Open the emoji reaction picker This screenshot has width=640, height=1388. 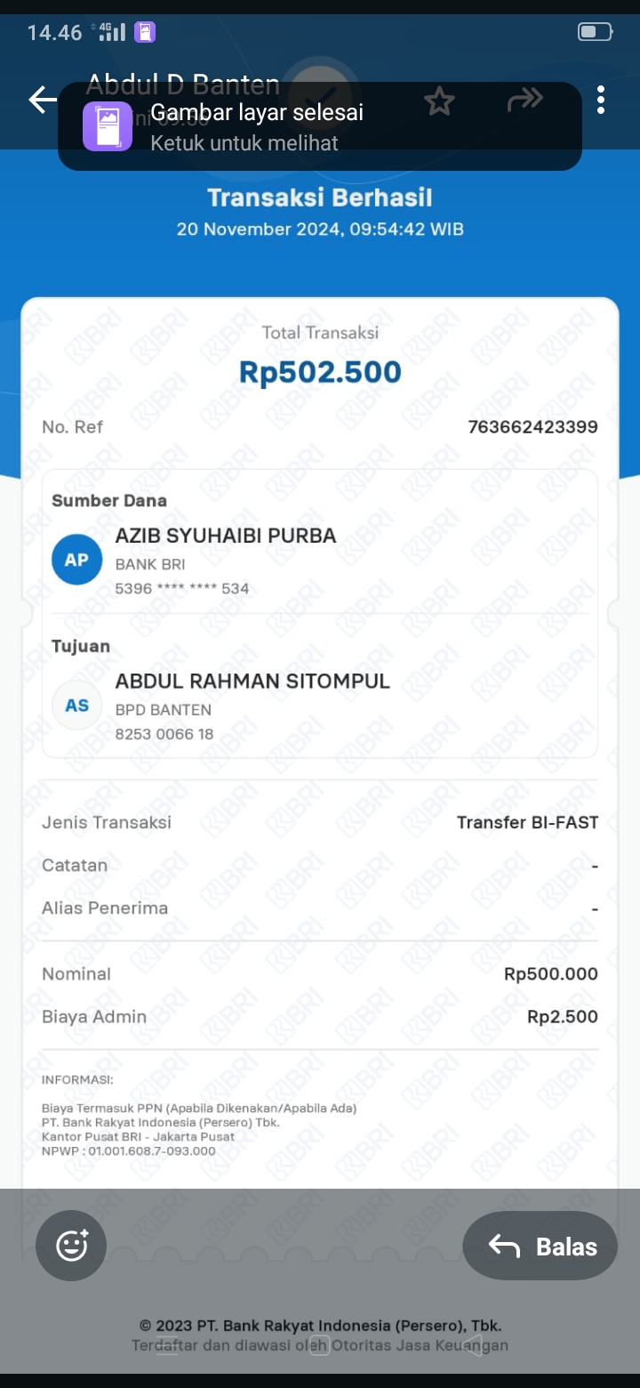click(x=71, y=1246)
